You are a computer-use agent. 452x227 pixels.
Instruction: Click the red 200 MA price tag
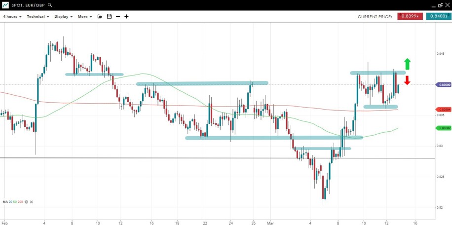444,109
